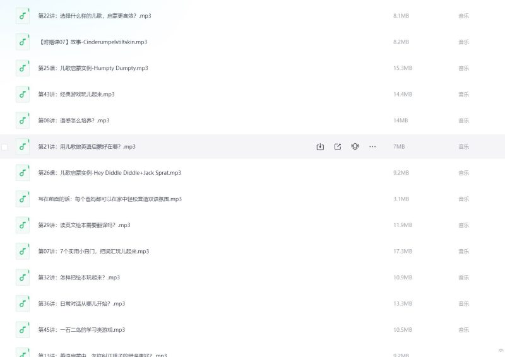Open more options ellipsis on hovered row

click(x=372, y=146)
